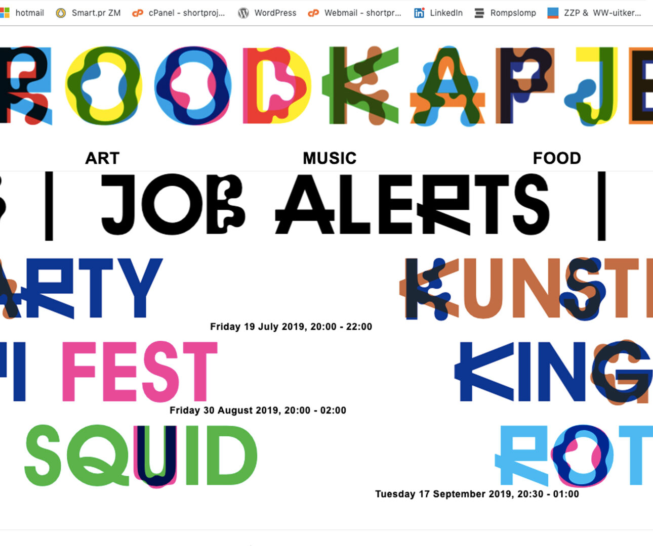Open the Smart.pr ZM bookmark icon

(61, 13)
